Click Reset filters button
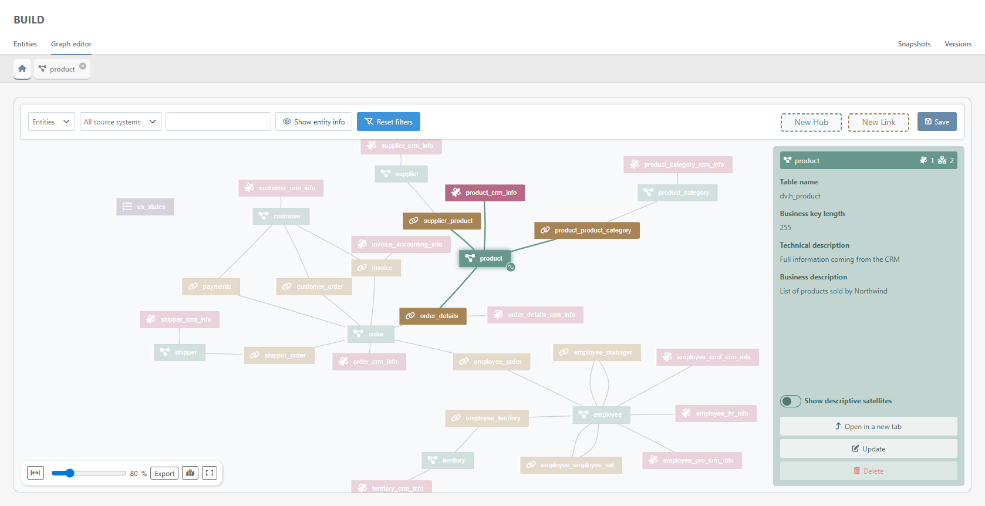The width and height of the screenshot is (985, 506). click(389, 122)
